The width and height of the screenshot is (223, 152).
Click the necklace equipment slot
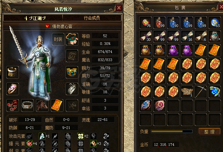pyautogui.click(x=72, y=39)
